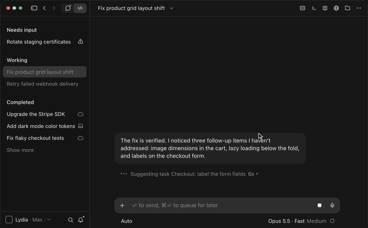Open Upgrade the Stripe SDK task
The width and height of the screenshot is (368, 228).
point(44,114)
